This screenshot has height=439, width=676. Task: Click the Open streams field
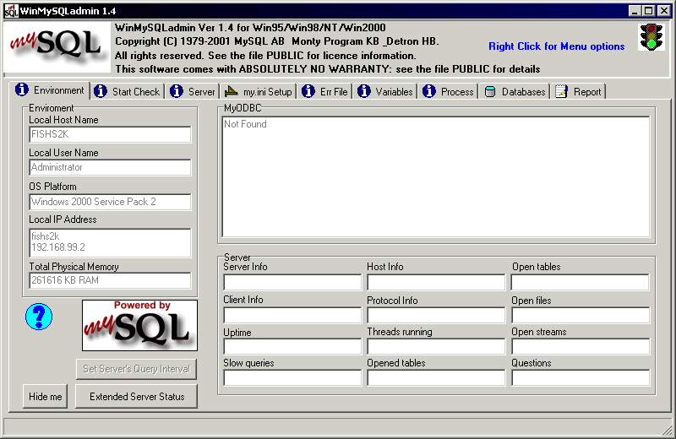(581, 346)
